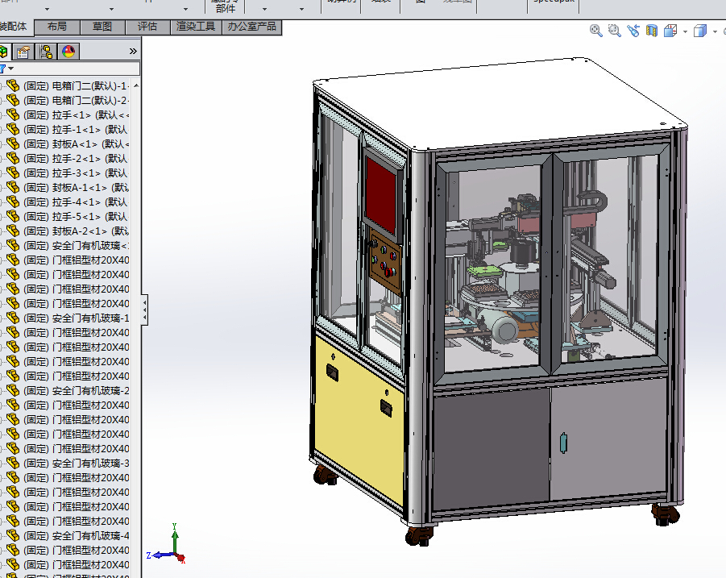
Task: Pick the teal door handle on the lower cabinet
Action: [x=563, y=443]
